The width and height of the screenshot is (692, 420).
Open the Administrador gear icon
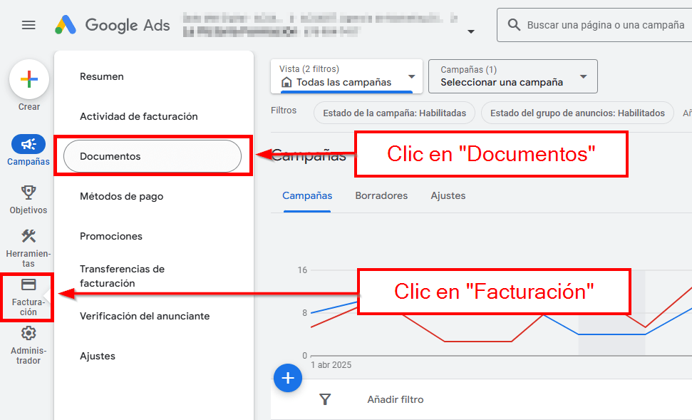(x=28, y=333)
